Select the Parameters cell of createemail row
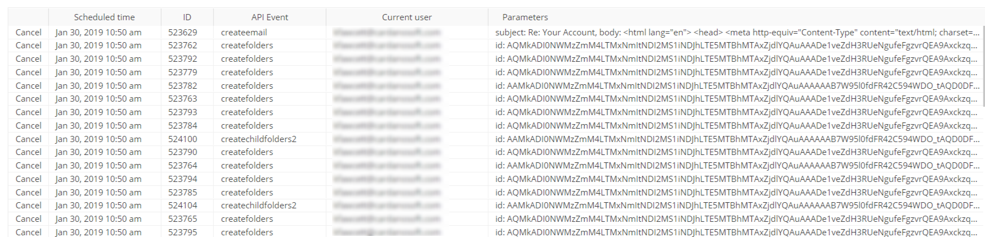The image size is (985, 237). pos(736,33)
